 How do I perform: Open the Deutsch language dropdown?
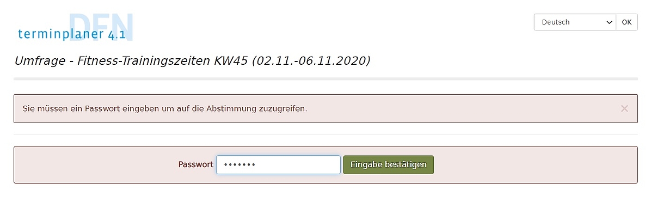(575, 22)
